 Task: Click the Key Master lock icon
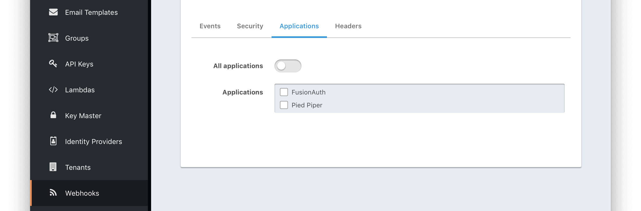point(53,115)
